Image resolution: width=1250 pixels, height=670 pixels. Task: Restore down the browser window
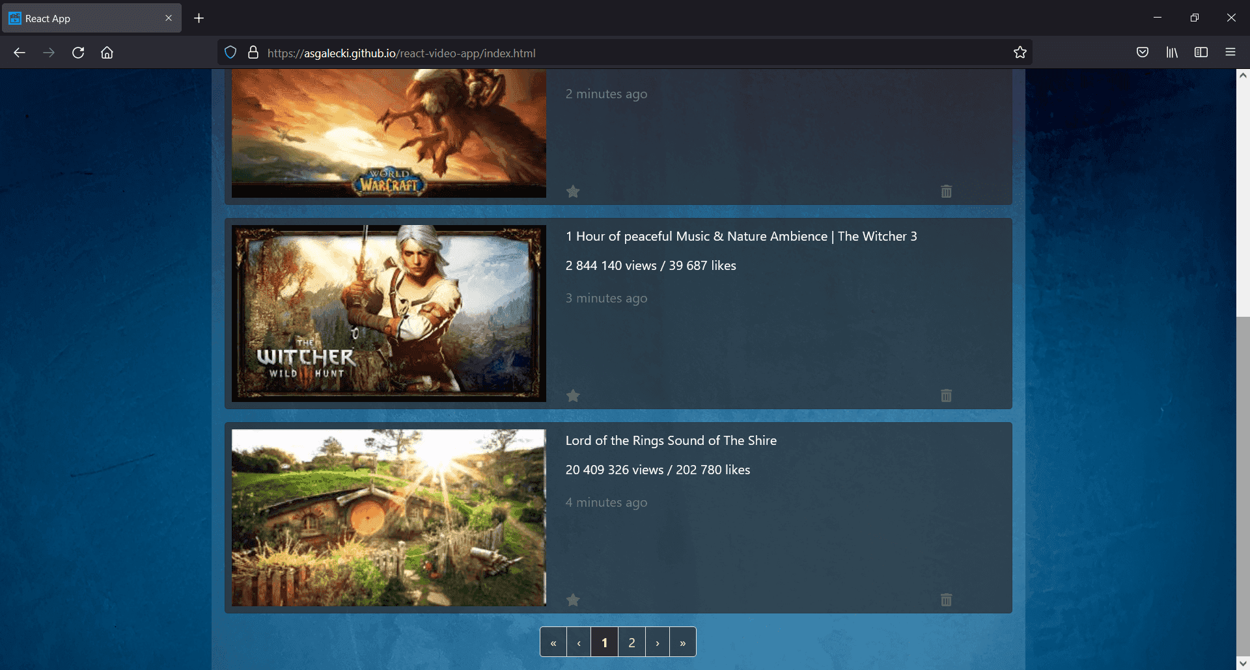click(1194, 18)
